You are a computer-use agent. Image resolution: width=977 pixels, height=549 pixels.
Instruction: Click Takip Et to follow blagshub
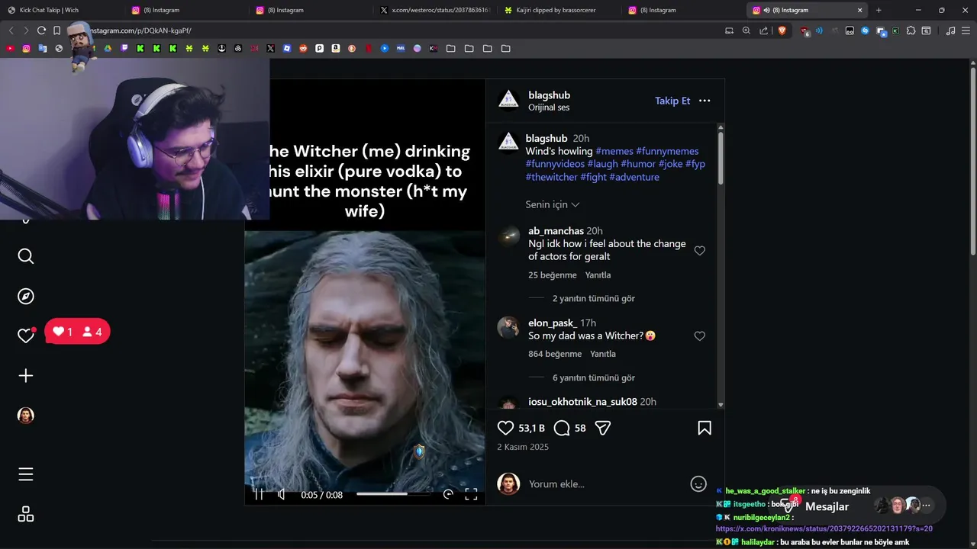tap(672, 101)
